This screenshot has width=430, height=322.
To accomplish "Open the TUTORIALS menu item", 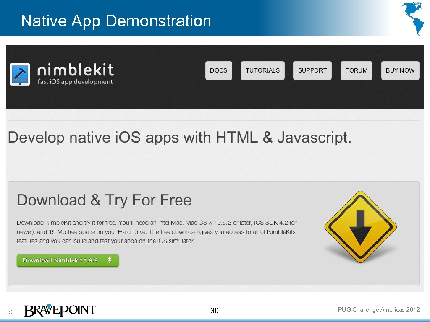I will [x=262, y=70].
